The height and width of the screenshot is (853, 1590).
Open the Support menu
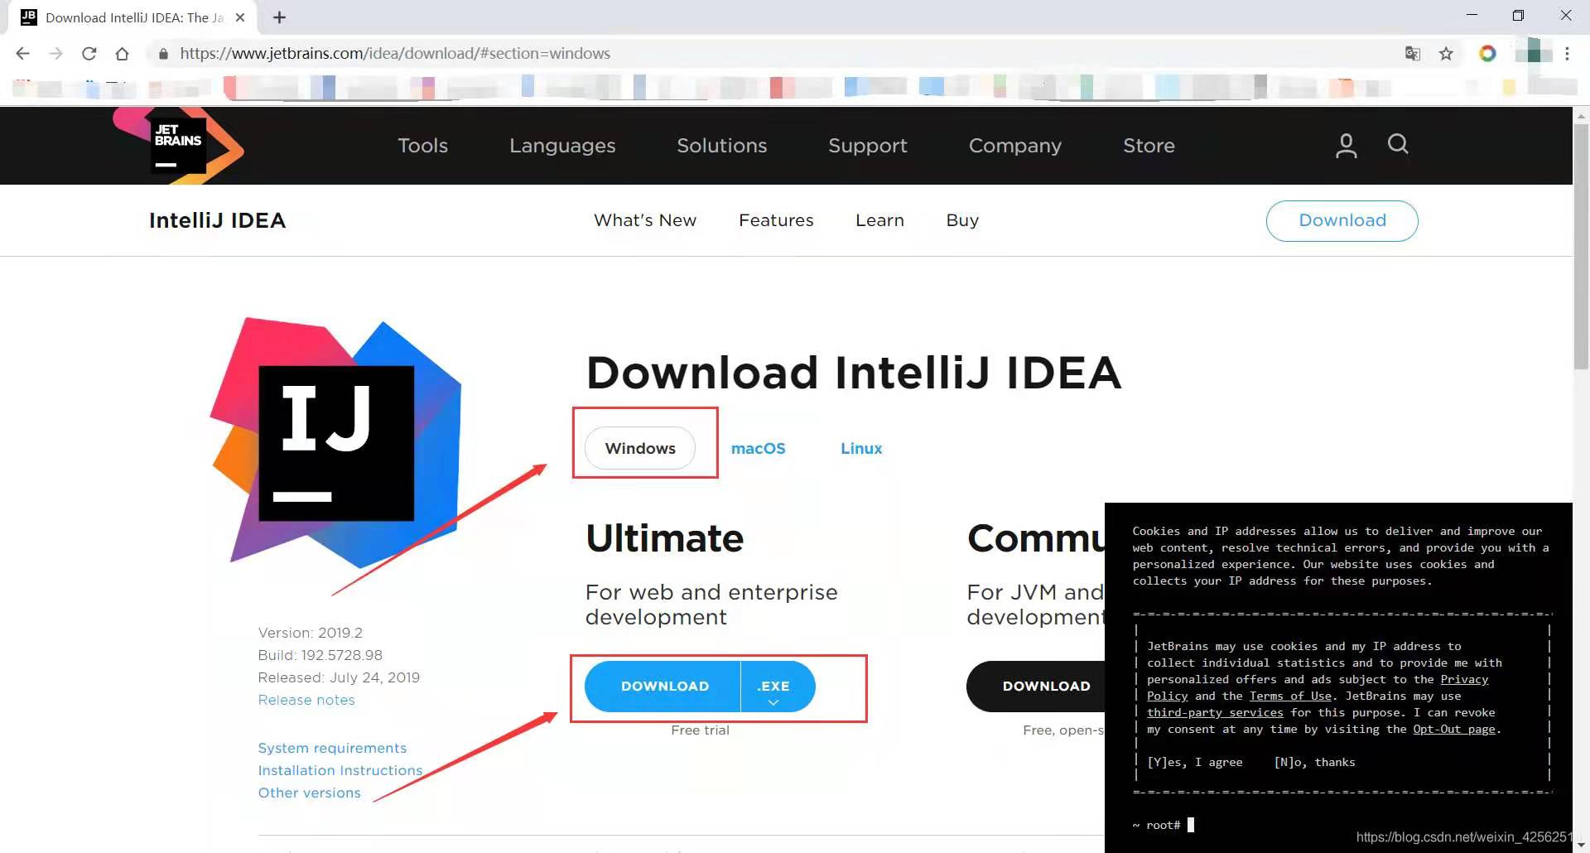868,146
